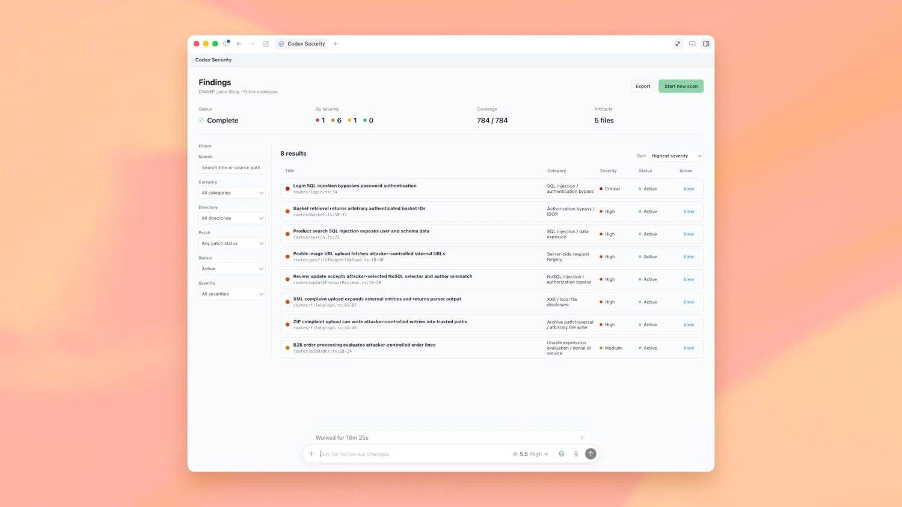
Task: Go back with the left arrow icon
Action: pyautogui.click(x=239, y=44)
